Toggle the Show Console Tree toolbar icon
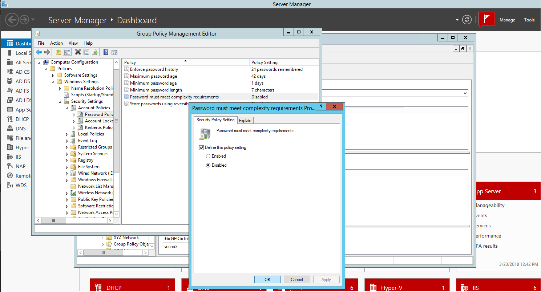This screenshot has width=541, height=292. coord(67,52)
